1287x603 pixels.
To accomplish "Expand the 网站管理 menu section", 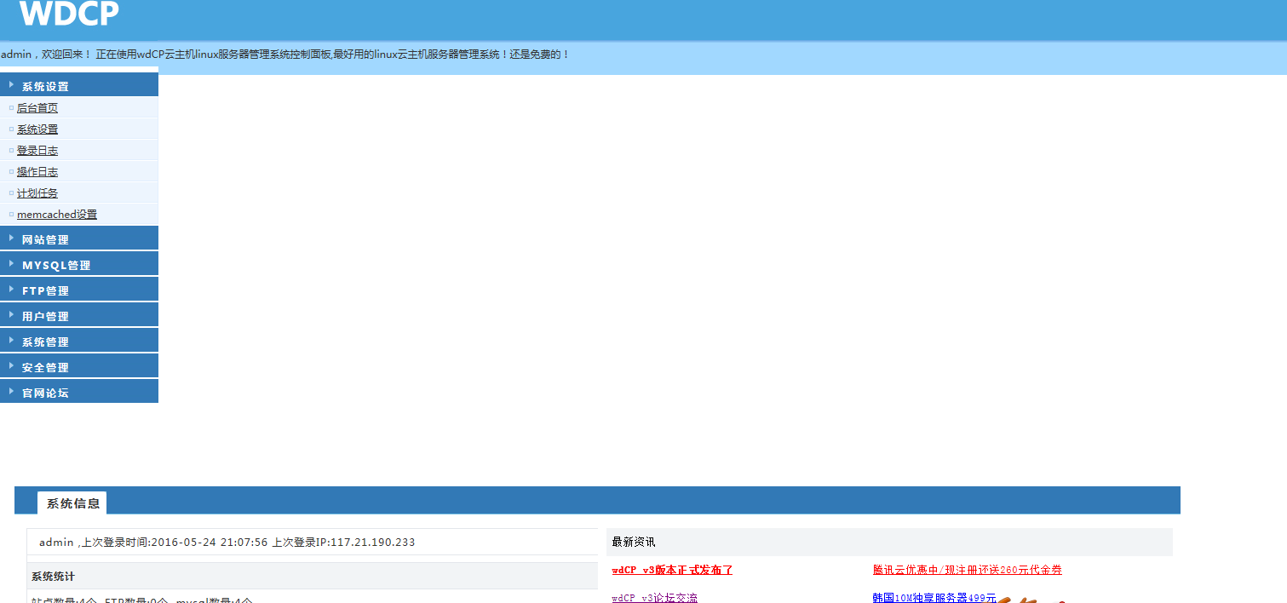I will pos(79,239).
